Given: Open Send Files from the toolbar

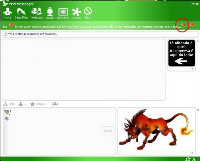Looking at the screenshot, I should click(21, 13).
